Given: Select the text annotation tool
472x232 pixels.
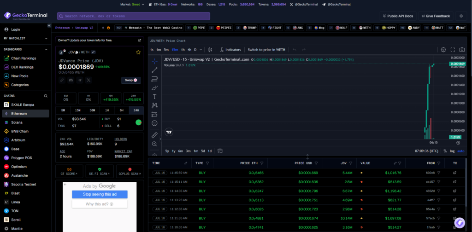Looking at the screenshot, I should pyautogui.click(x=154, y=97).
